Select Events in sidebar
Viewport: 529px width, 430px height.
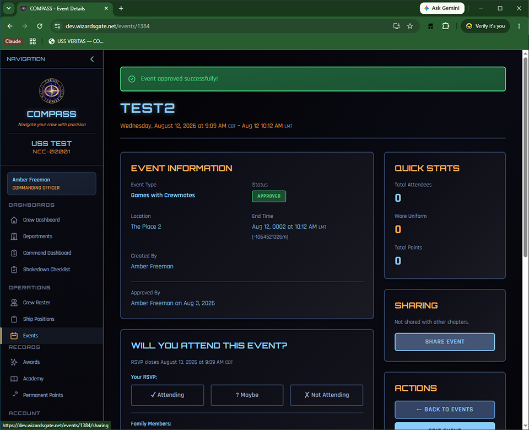(x=52, y=336)
